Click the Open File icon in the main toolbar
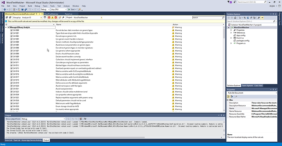 pyautogui.click(x=19, y=9)
